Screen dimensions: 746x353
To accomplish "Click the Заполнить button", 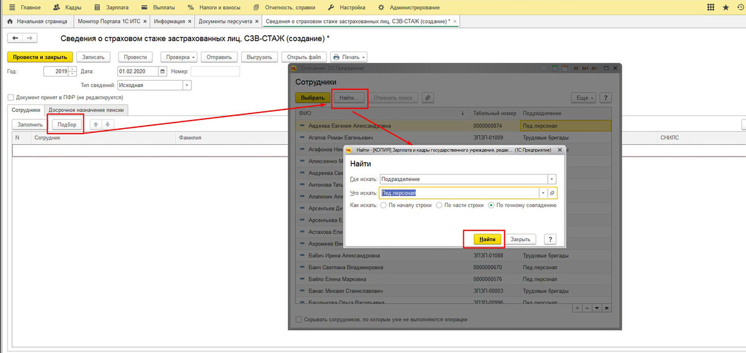I will pyautogui.click(x=29, y=124).
